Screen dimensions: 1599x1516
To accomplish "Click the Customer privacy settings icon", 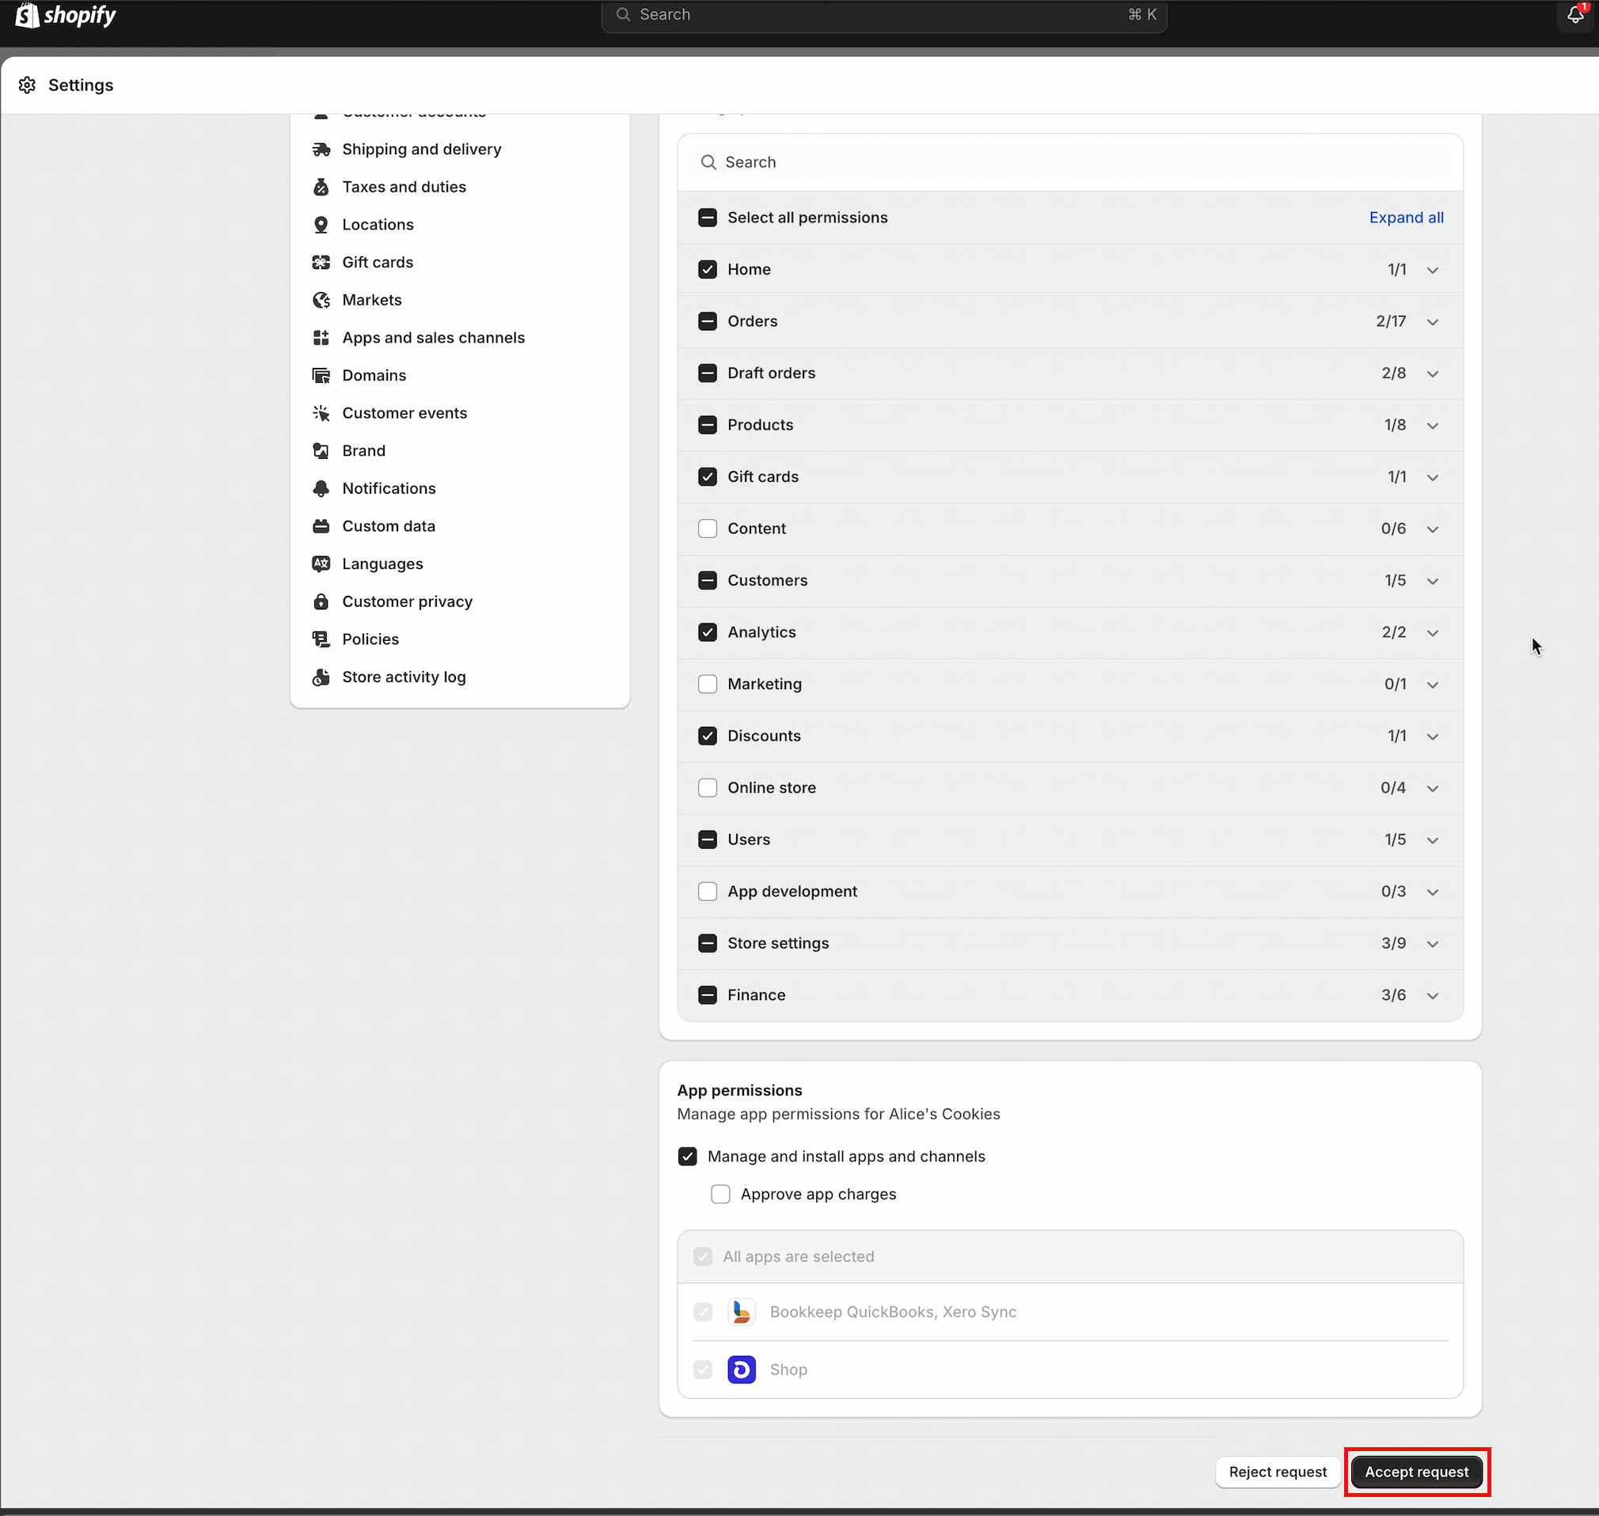I will pos(321,601).
